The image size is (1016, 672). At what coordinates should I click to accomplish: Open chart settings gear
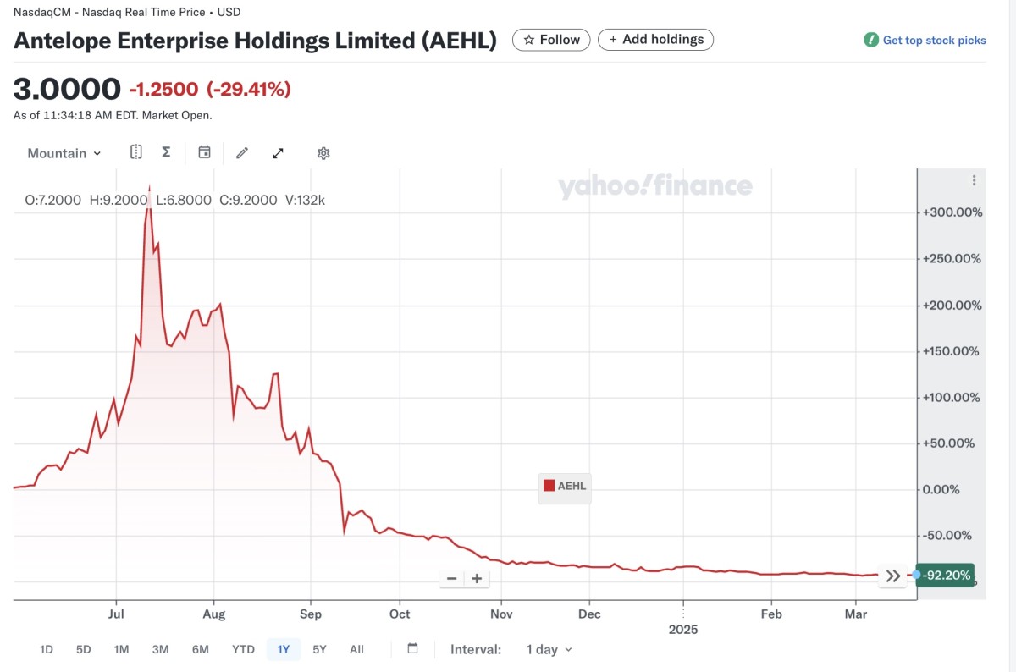(323, 152)
